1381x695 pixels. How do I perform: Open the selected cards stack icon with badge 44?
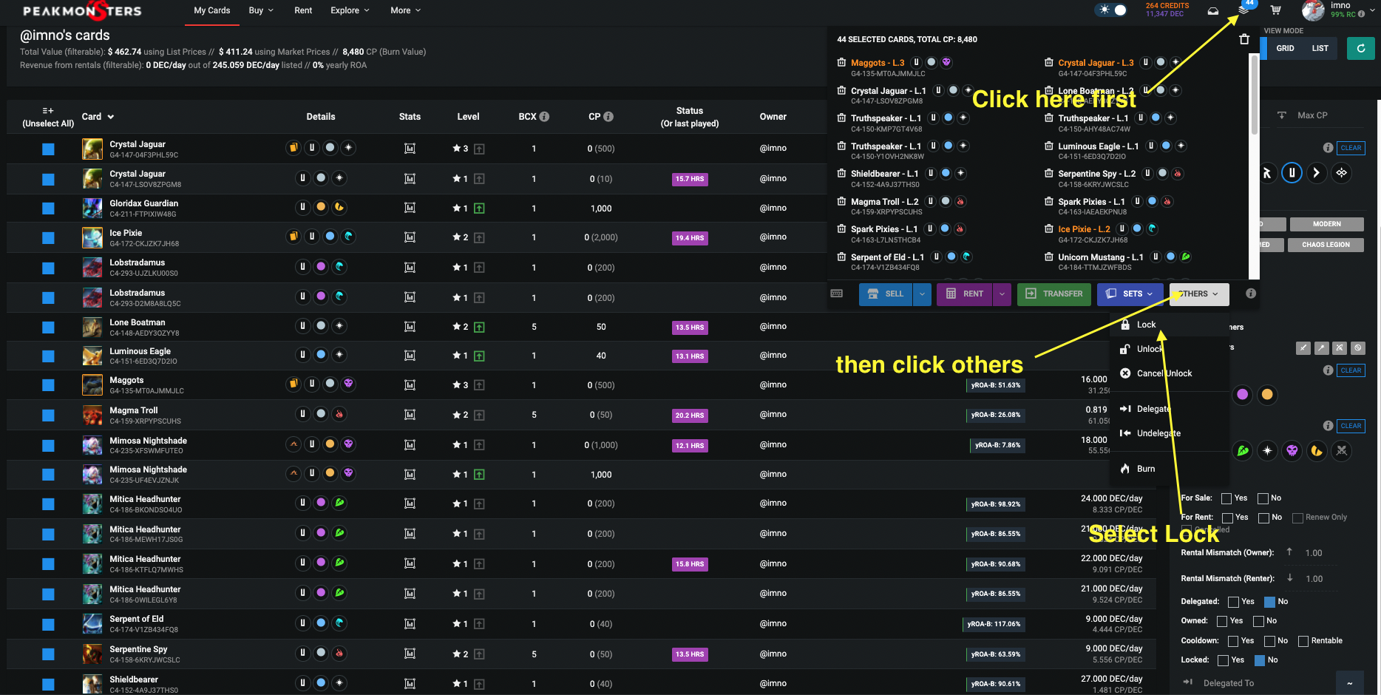pos(1243,10)
